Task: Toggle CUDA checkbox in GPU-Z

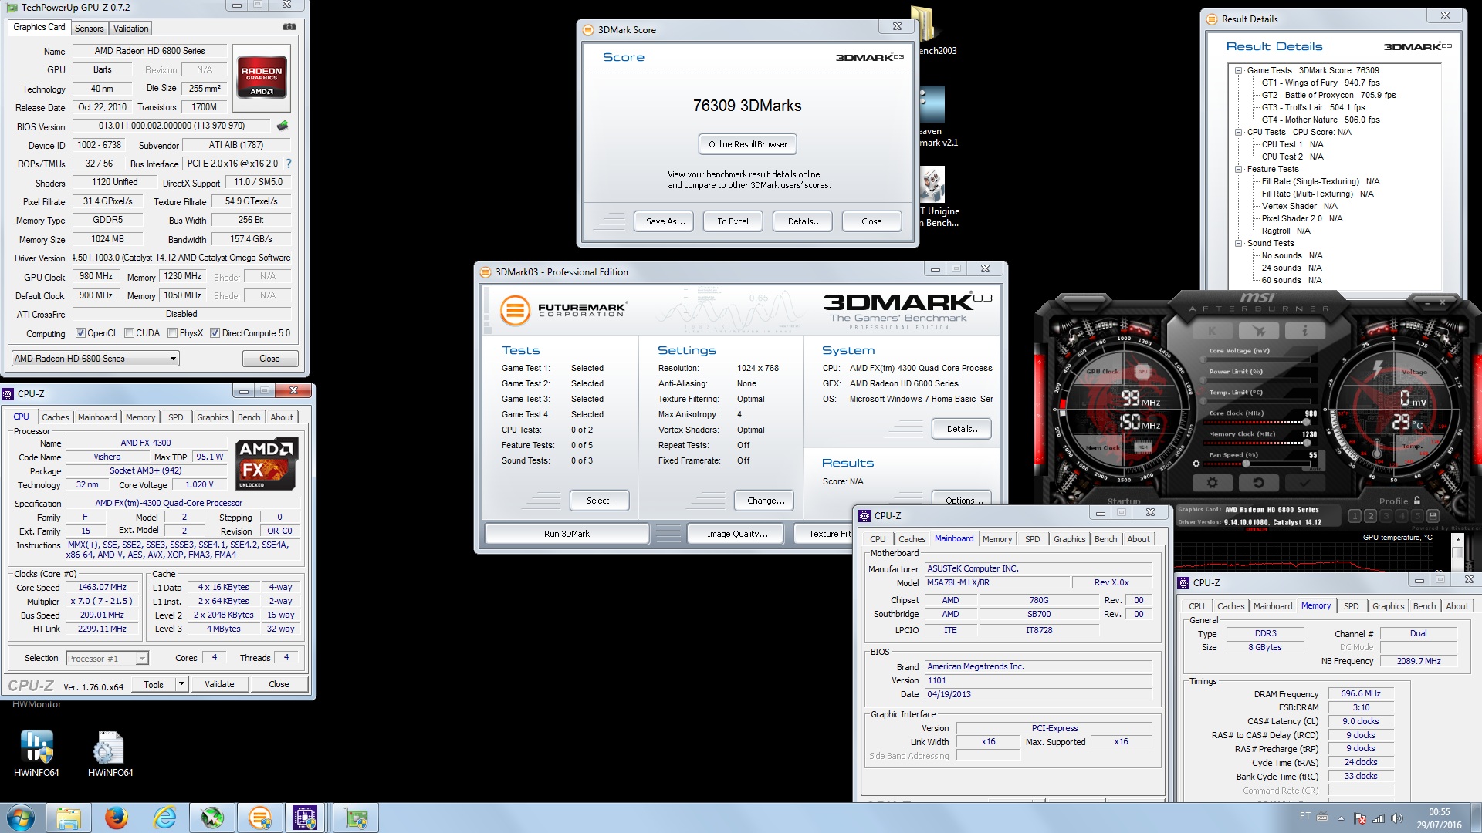Action: pos(129,333)
